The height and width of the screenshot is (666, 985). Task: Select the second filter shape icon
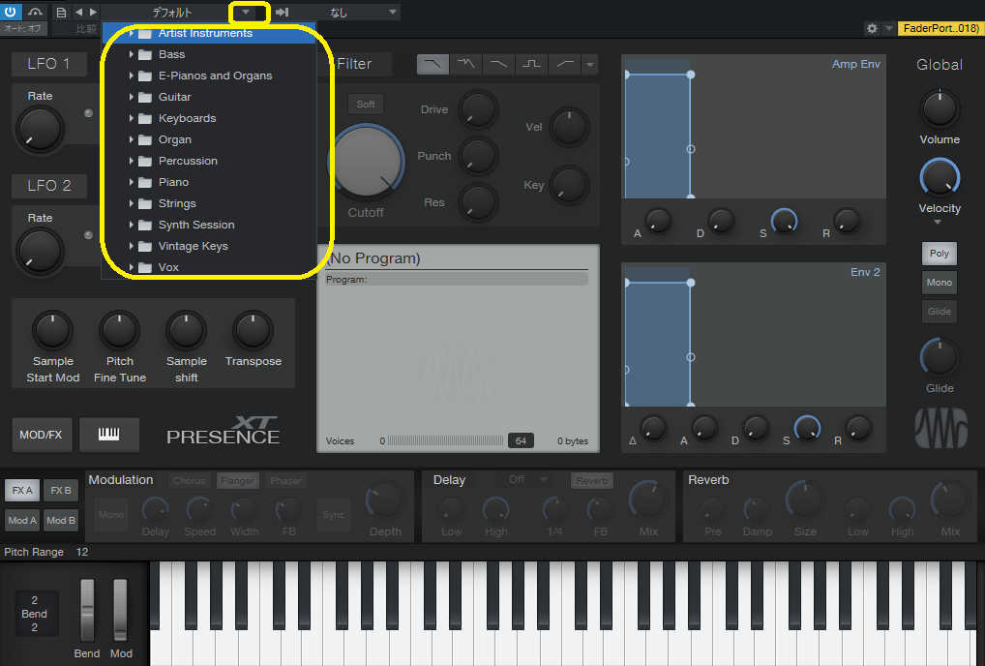pos(466,64)
